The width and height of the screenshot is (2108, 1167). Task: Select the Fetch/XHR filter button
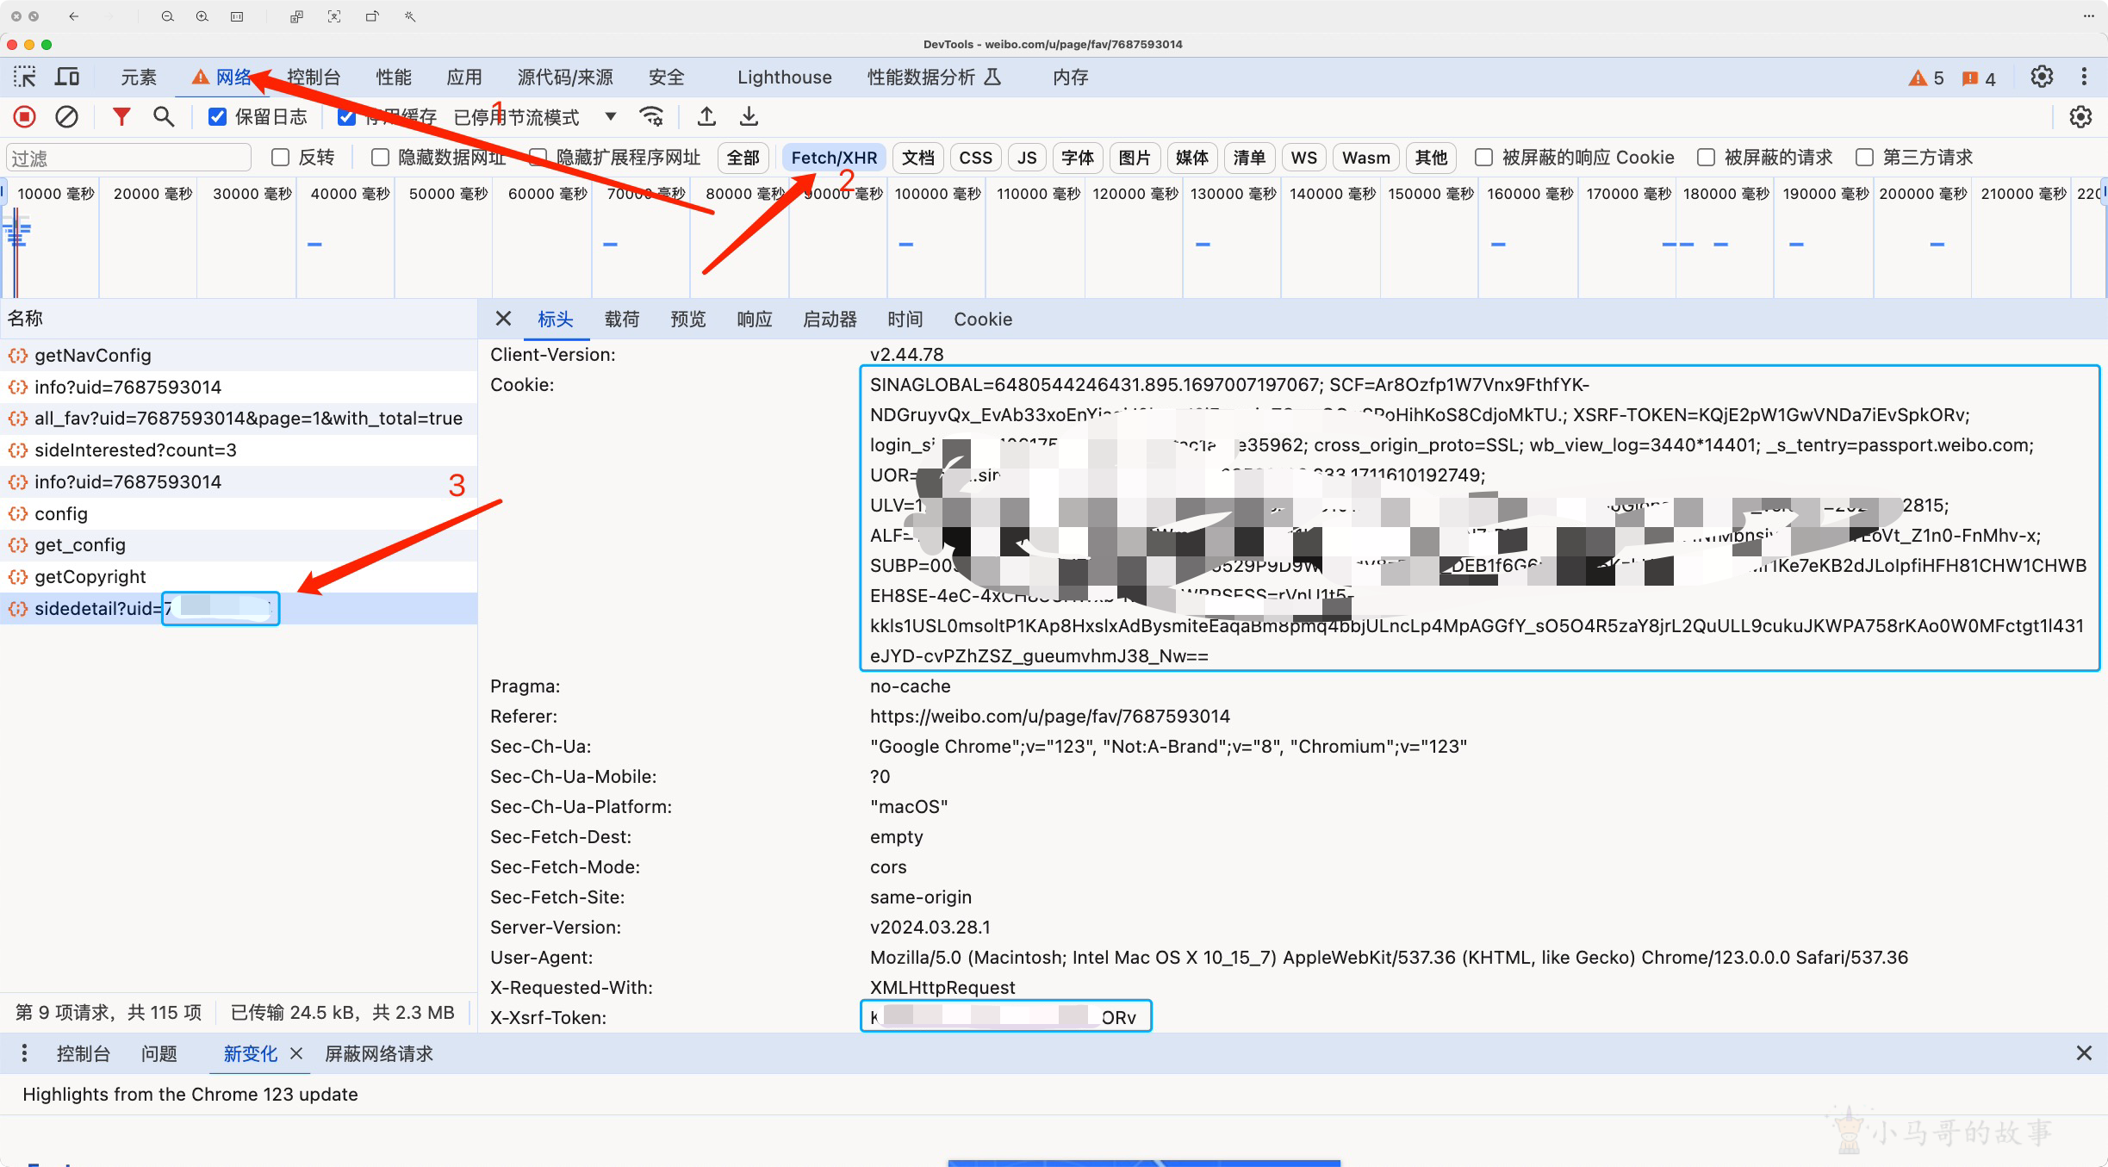tap(834, 158)
